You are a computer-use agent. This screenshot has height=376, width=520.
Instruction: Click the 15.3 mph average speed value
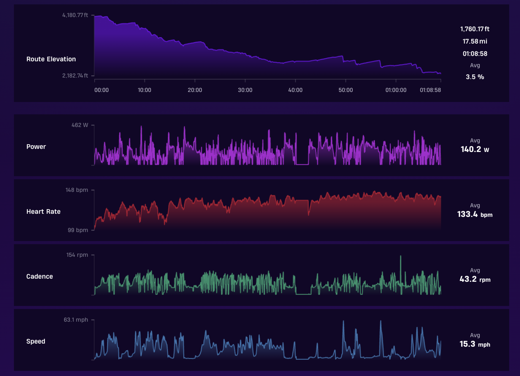(x=475, y=344)
